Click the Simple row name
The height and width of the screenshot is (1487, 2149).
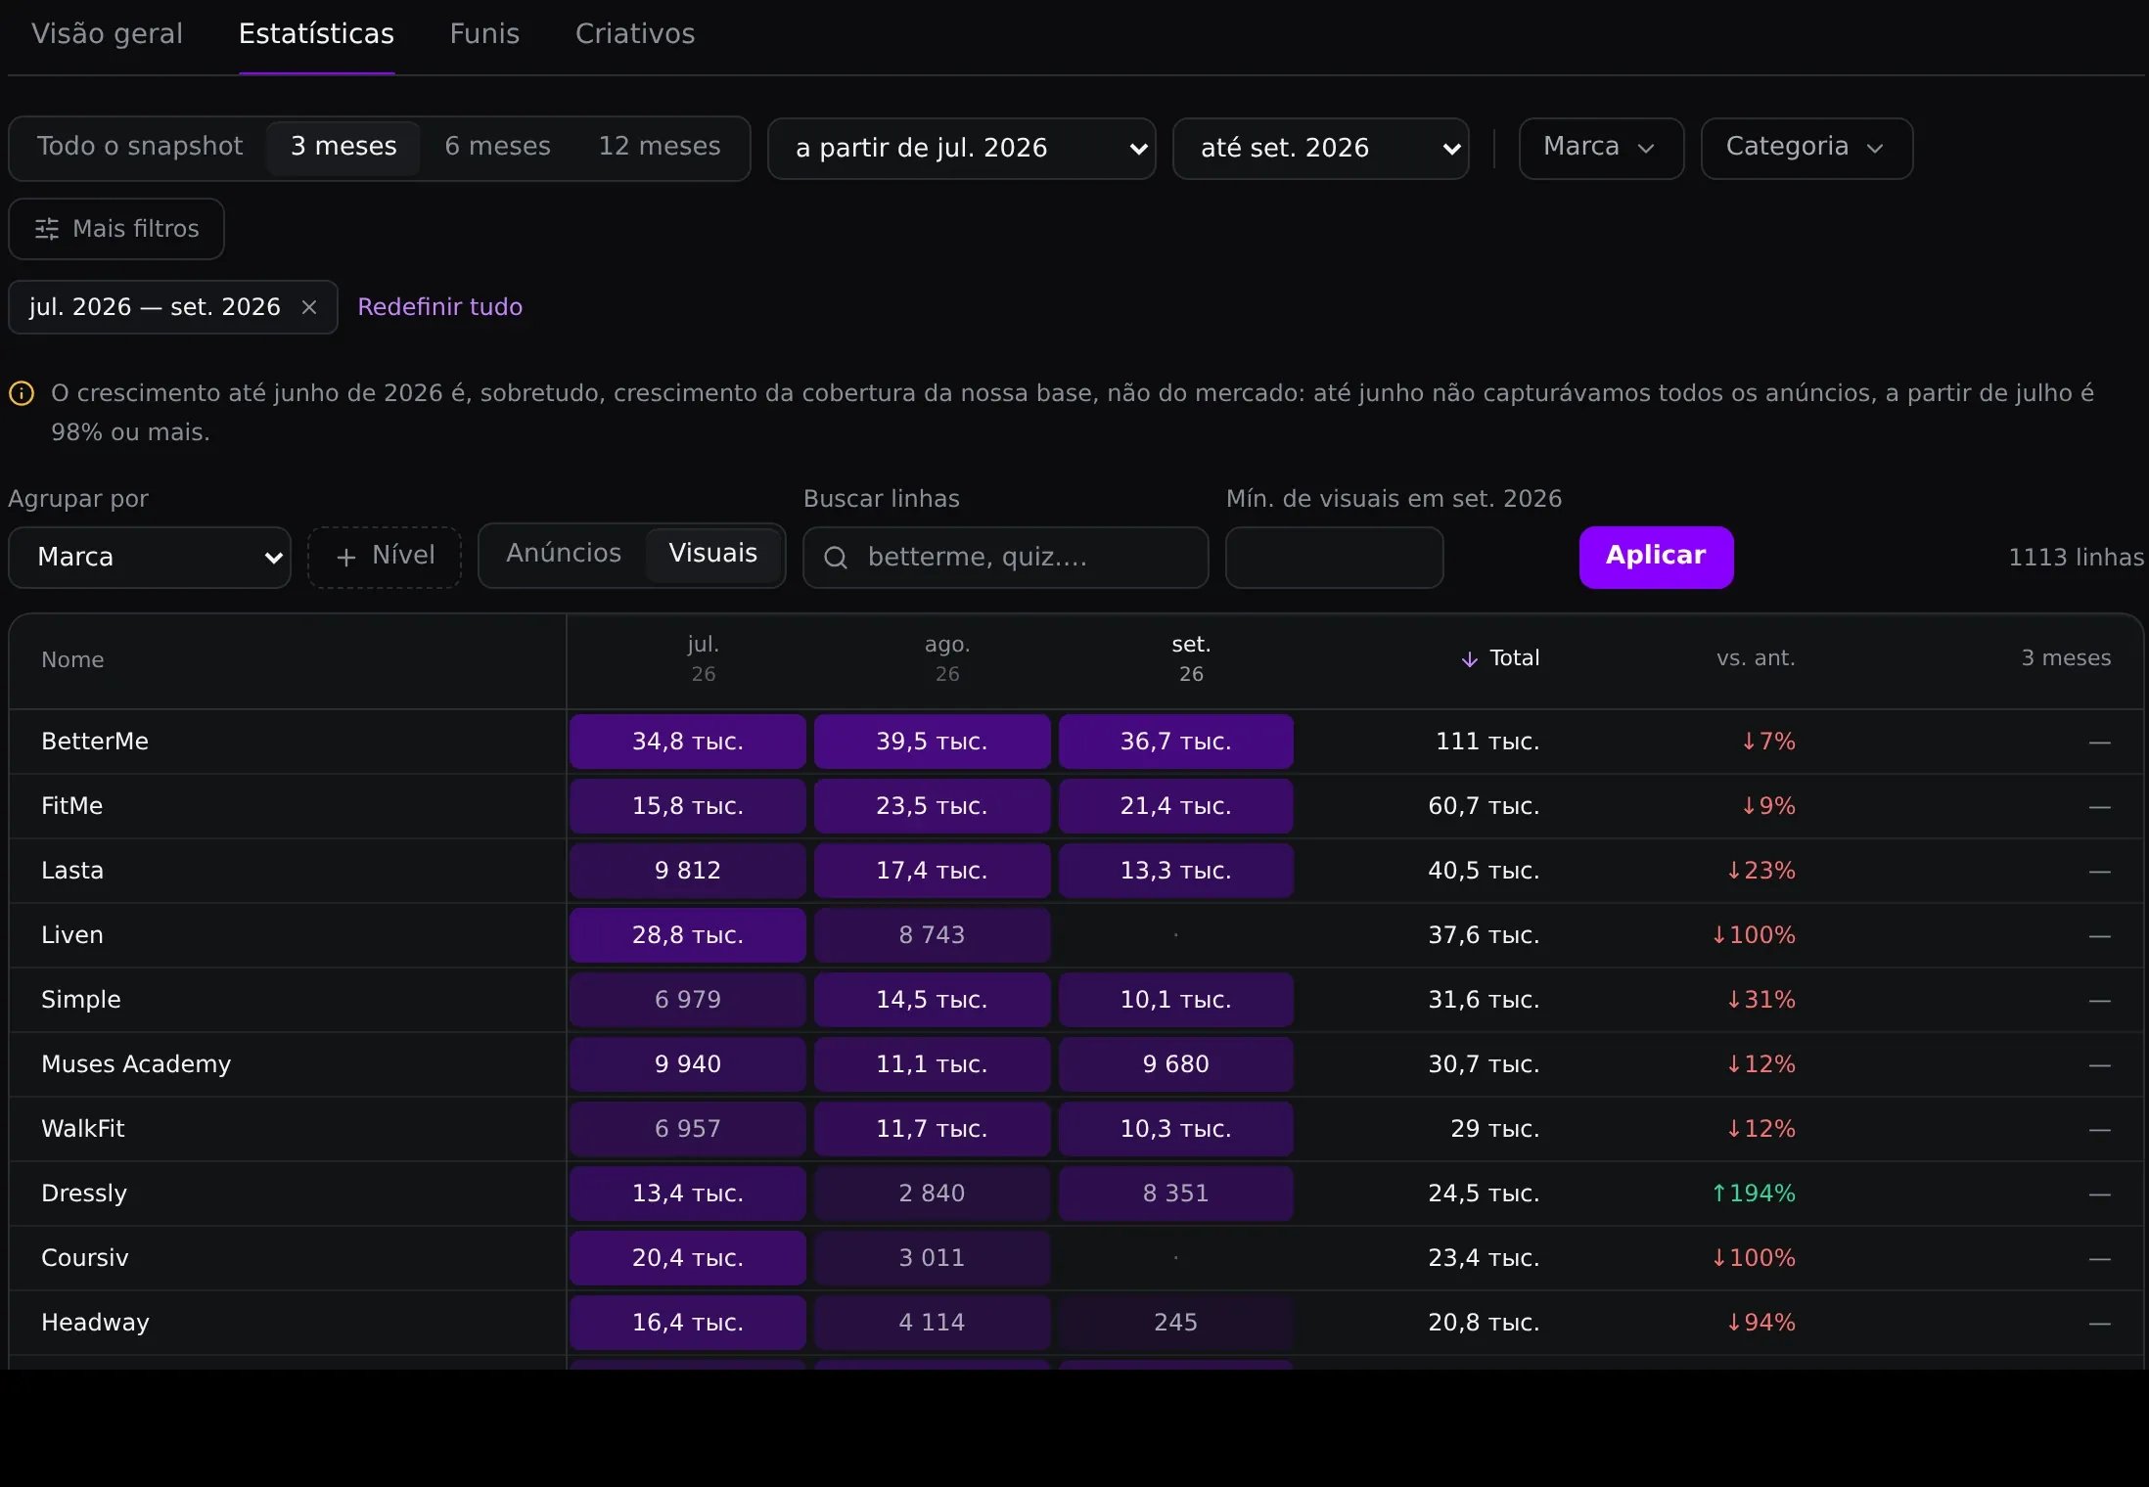81,1000
